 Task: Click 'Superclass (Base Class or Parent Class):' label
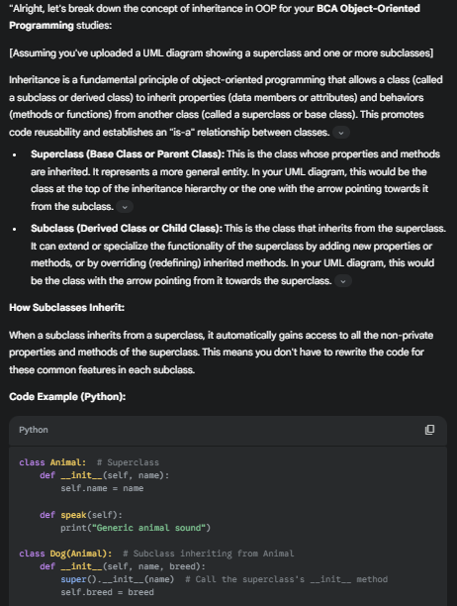128,154
